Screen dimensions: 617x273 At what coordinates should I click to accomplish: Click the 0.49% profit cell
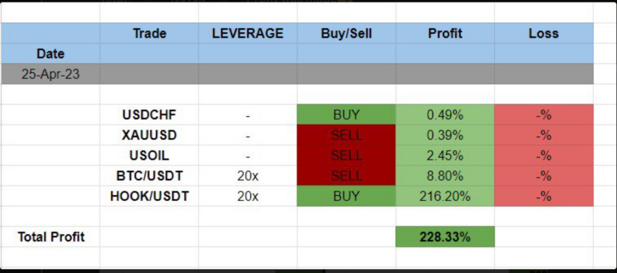pos(445,115)
